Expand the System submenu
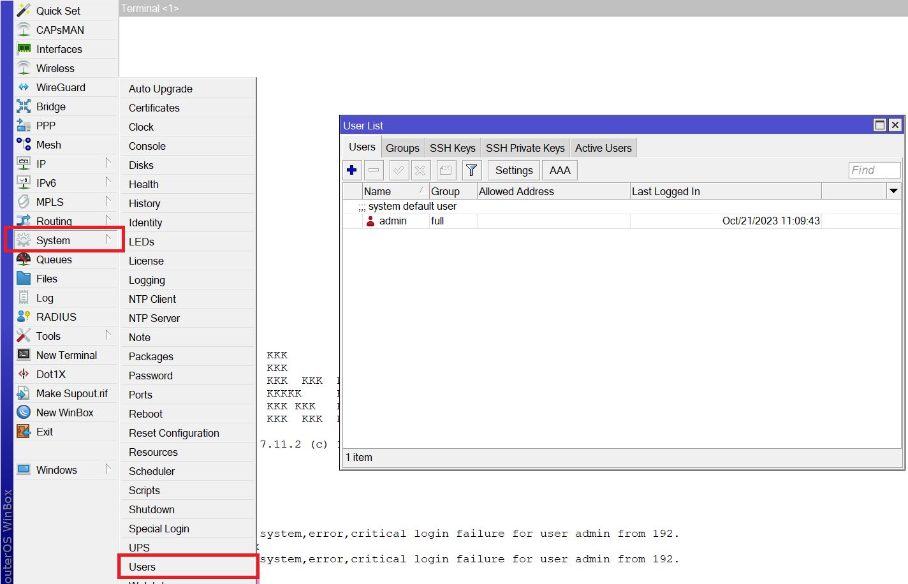Image resolution: width=908 pixels, height=584 pixels. (108, 240)
